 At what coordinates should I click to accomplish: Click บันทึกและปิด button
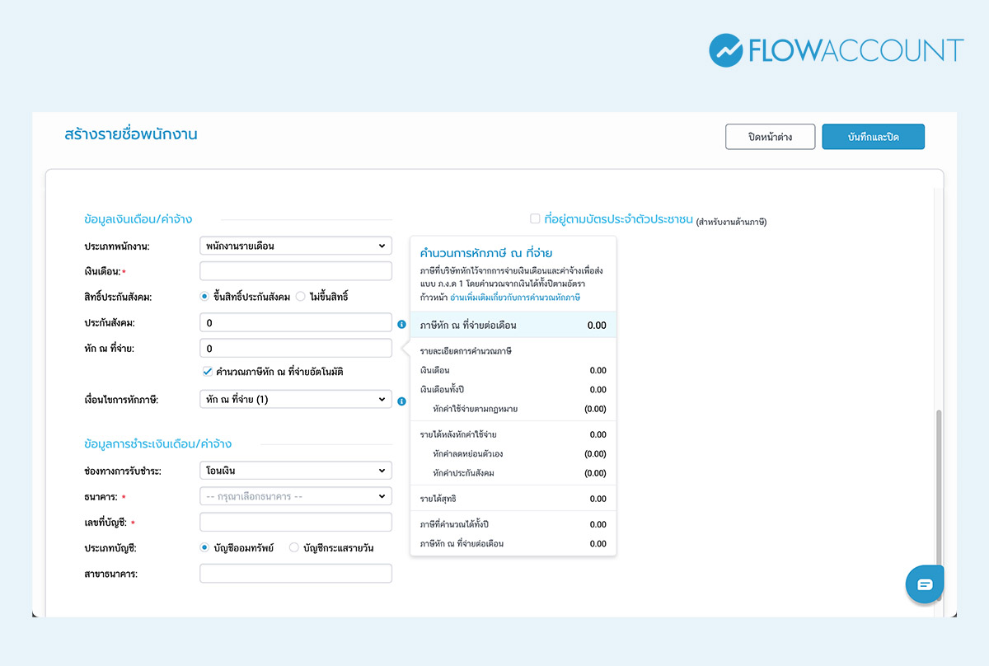point(874,137)
